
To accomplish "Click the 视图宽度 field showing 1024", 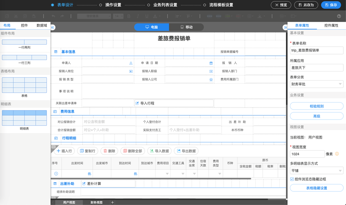I will pos(307,154).
